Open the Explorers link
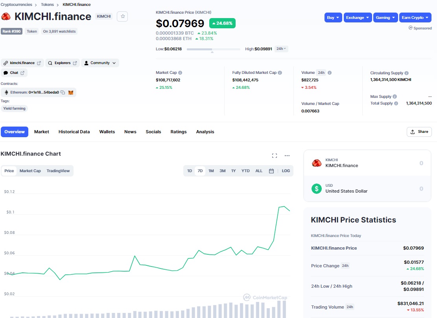Viewport: 437px width, 318px height. pyautogui.click(x=63, y=63)
